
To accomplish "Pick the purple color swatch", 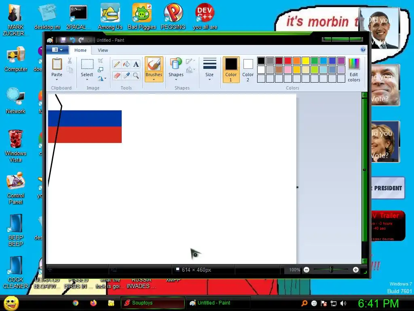I will point(341,61).
